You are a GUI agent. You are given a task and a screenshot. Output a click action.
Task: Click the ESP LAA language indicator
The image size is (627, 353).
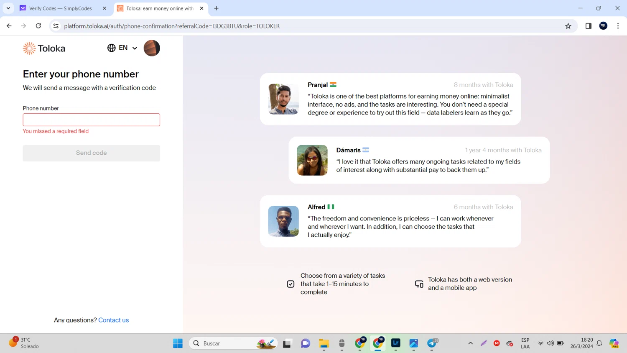click(x=525, y=343)
